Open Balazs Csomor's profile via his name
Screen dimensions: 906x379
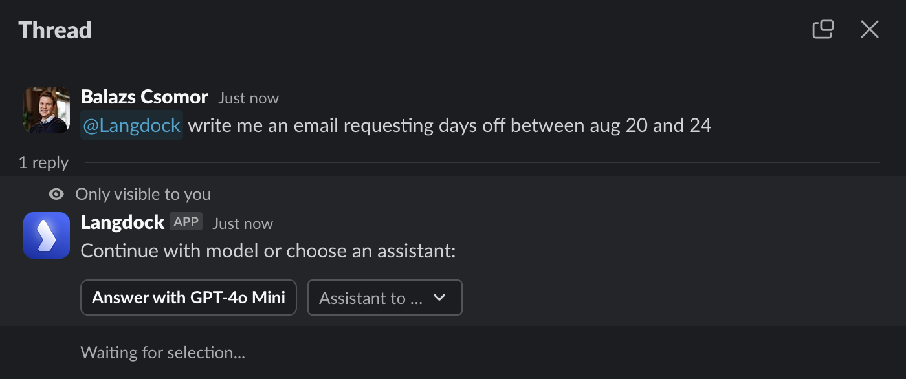point(144,97)
